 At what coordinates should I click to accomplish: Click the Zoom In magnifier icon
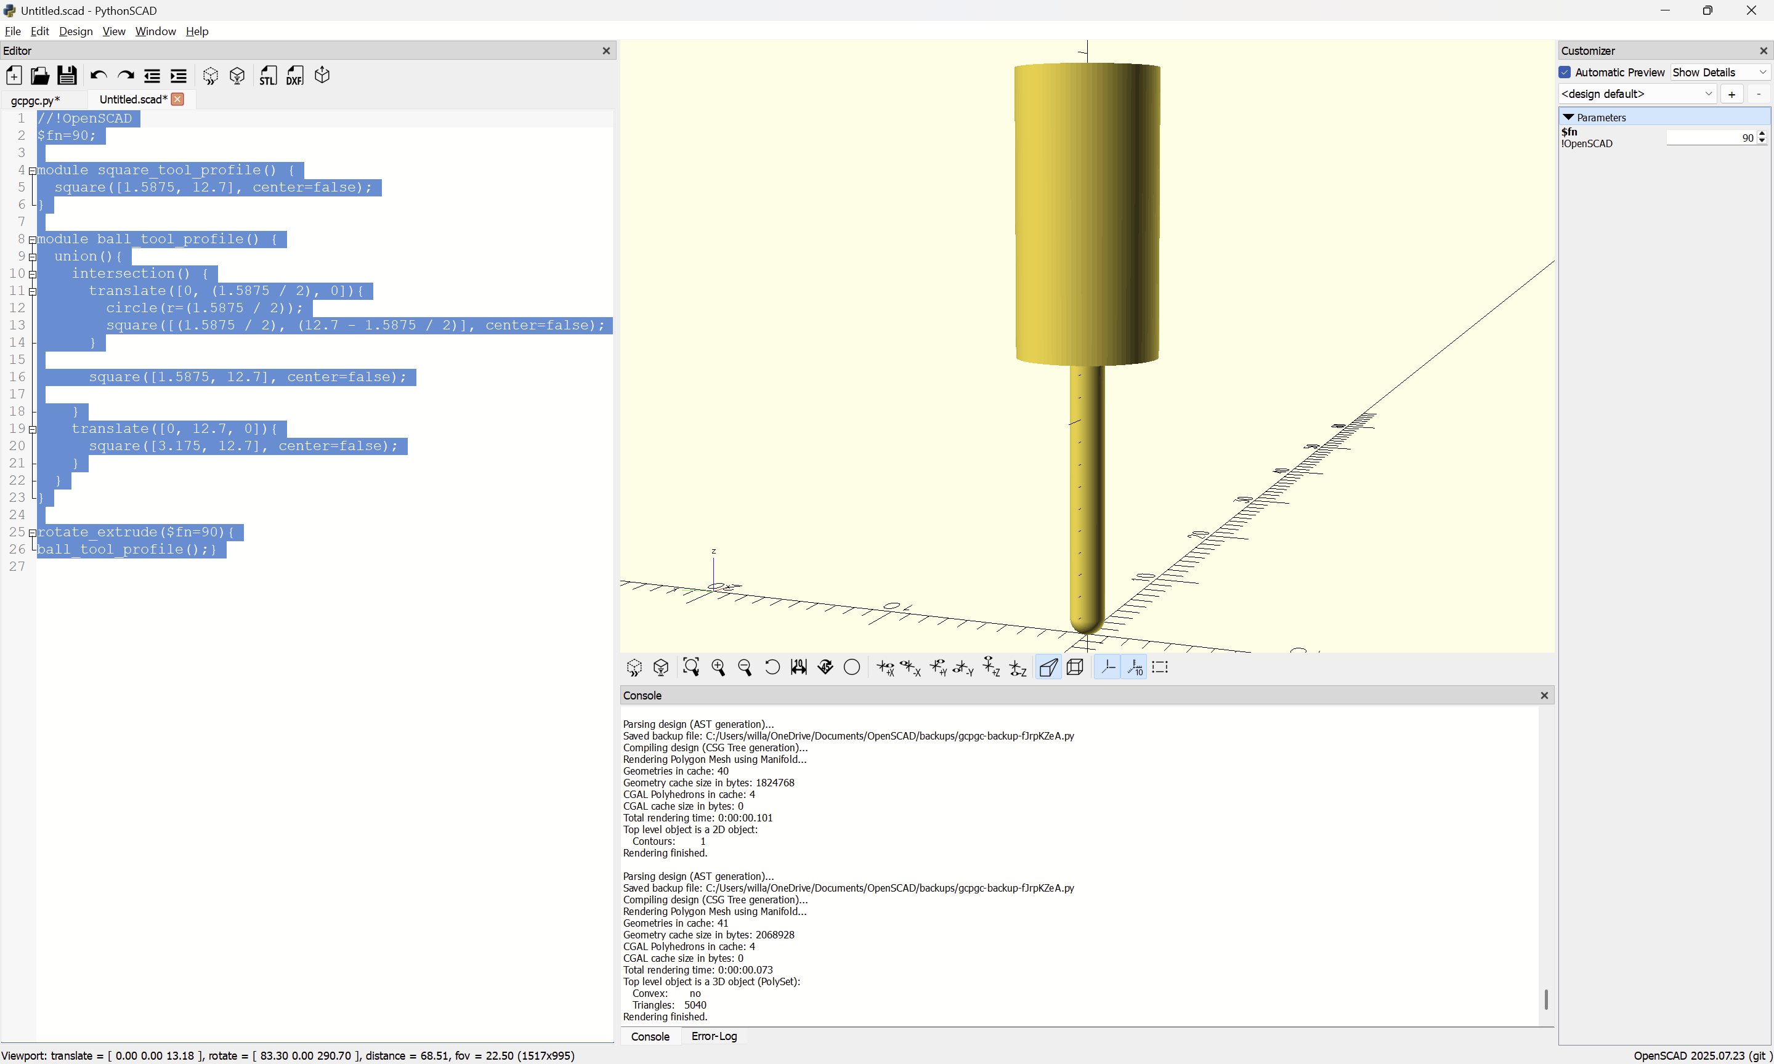(x=718, y=667)
